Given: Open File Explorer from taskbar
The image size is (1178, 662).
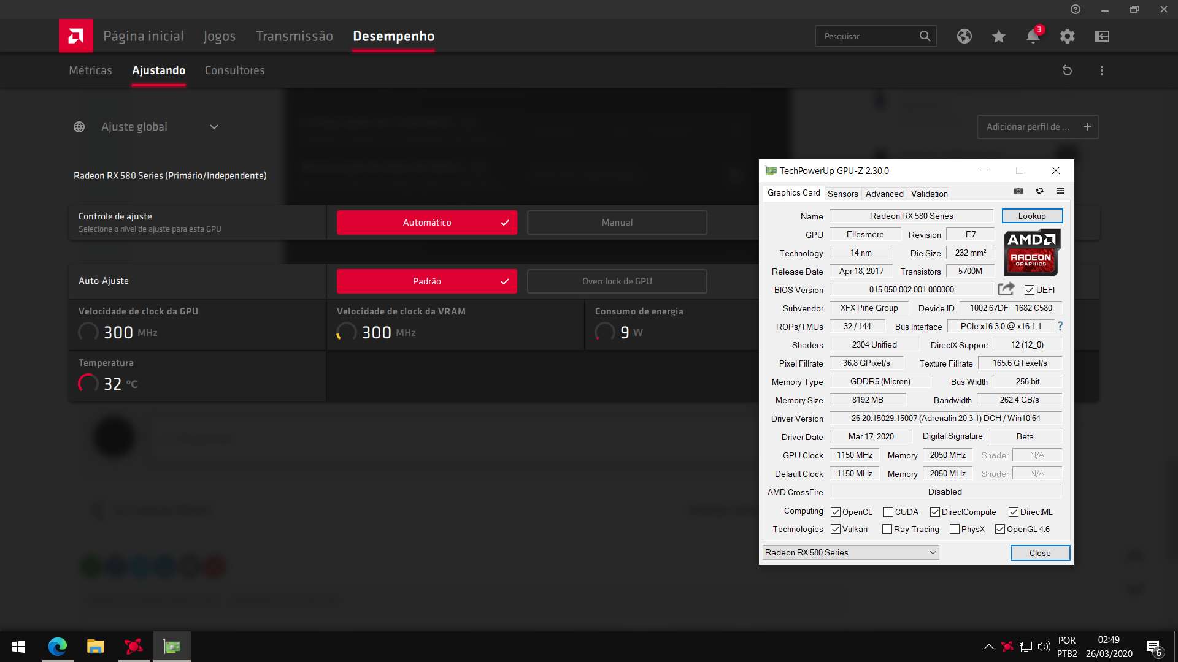Looking at the screenshot, I should click(96, 647).
